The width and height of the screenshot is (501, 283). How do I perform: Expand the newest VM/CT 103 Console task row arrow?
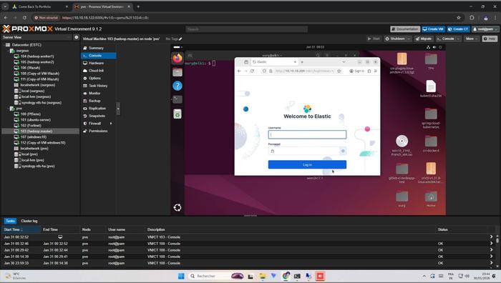click(x=491, y=237)
